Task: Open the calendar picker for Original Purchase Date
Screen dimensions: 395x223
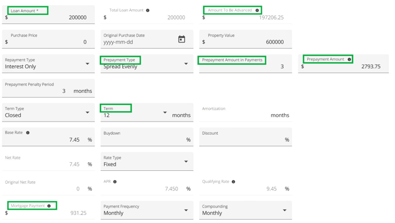Action: coord(181,39)
